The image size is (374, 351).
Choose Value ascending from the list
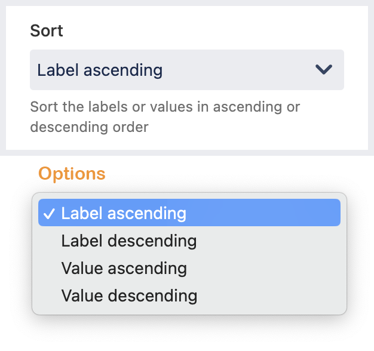click(x=124, y=268)
